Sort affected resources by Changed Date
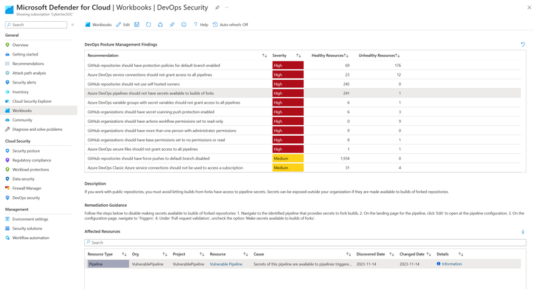The image size is (535, 289). 429,254
